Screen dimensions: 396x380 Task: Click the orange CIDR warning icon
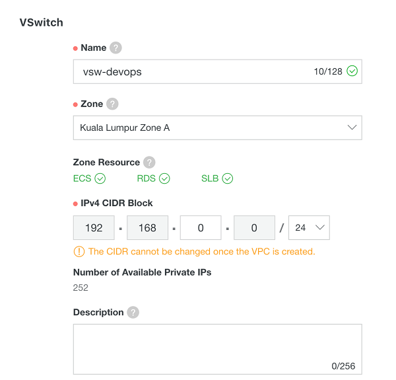(x=79, y=251)
